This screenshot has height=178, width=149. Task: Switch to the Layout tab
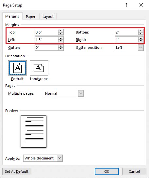click(x=48, y=17)
